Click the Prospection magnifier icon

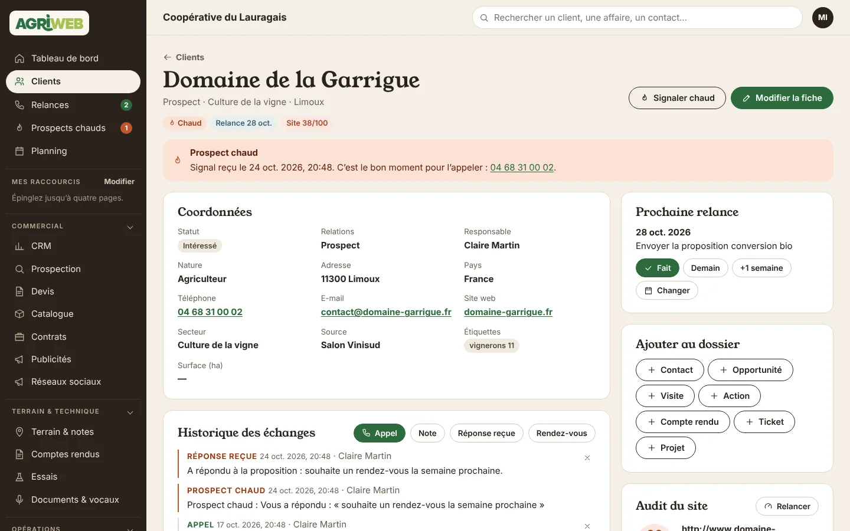[x=19, y=269]
